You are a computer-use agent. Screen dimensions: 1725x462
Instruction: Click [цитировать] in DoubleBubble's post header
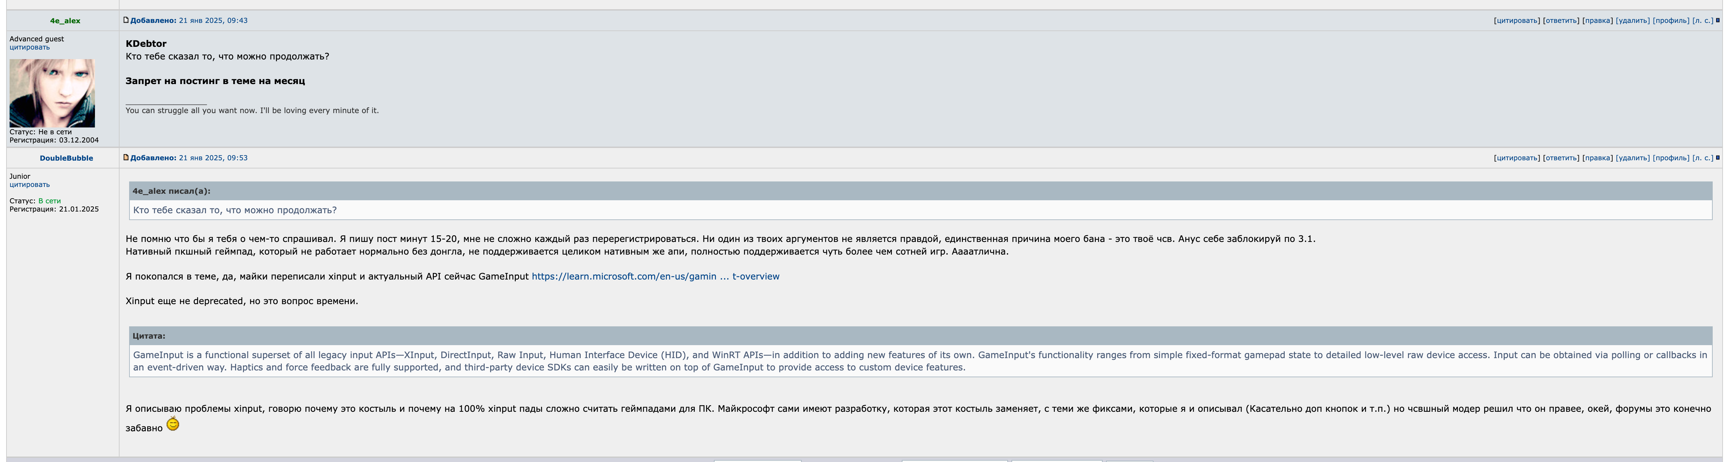tap(1517, 158)
